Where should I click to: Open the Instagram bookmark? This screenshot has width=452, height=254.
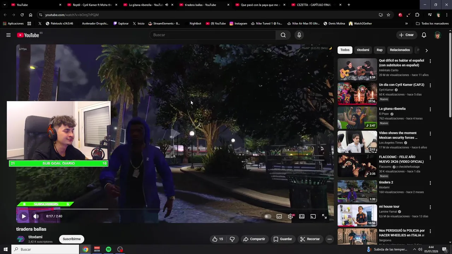pyautogui.click(x=238, y=24)
